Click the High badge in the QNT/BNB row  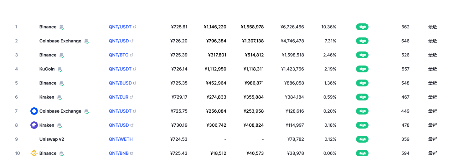(x=362, y=153)
